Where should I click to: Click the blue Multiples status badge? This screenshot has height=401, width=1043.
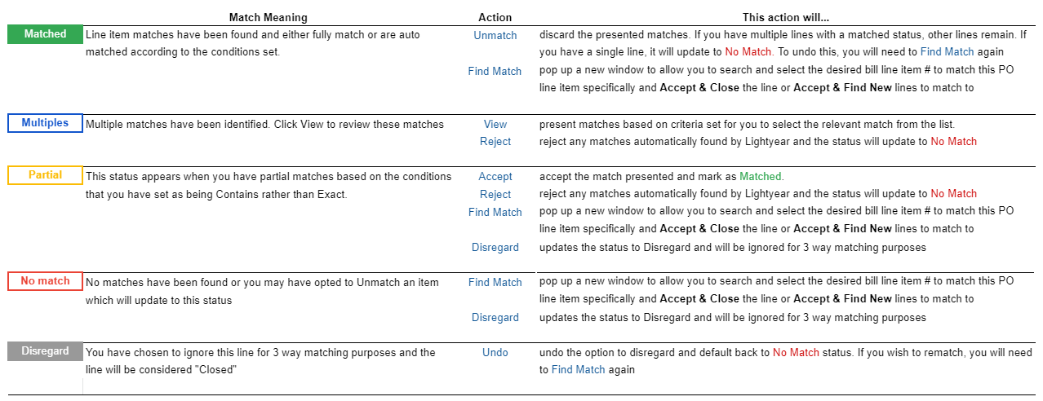pyautogui.click(x=45, y=123)
